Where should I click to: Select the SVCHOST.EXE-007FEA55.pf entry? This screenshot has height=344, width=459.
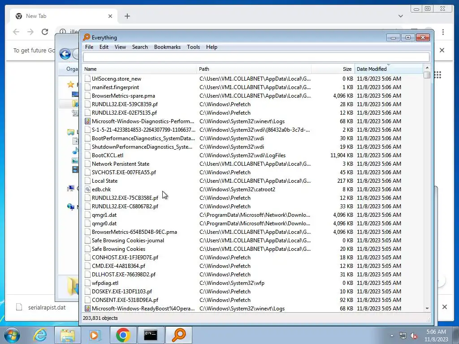(x=124, y=172)
